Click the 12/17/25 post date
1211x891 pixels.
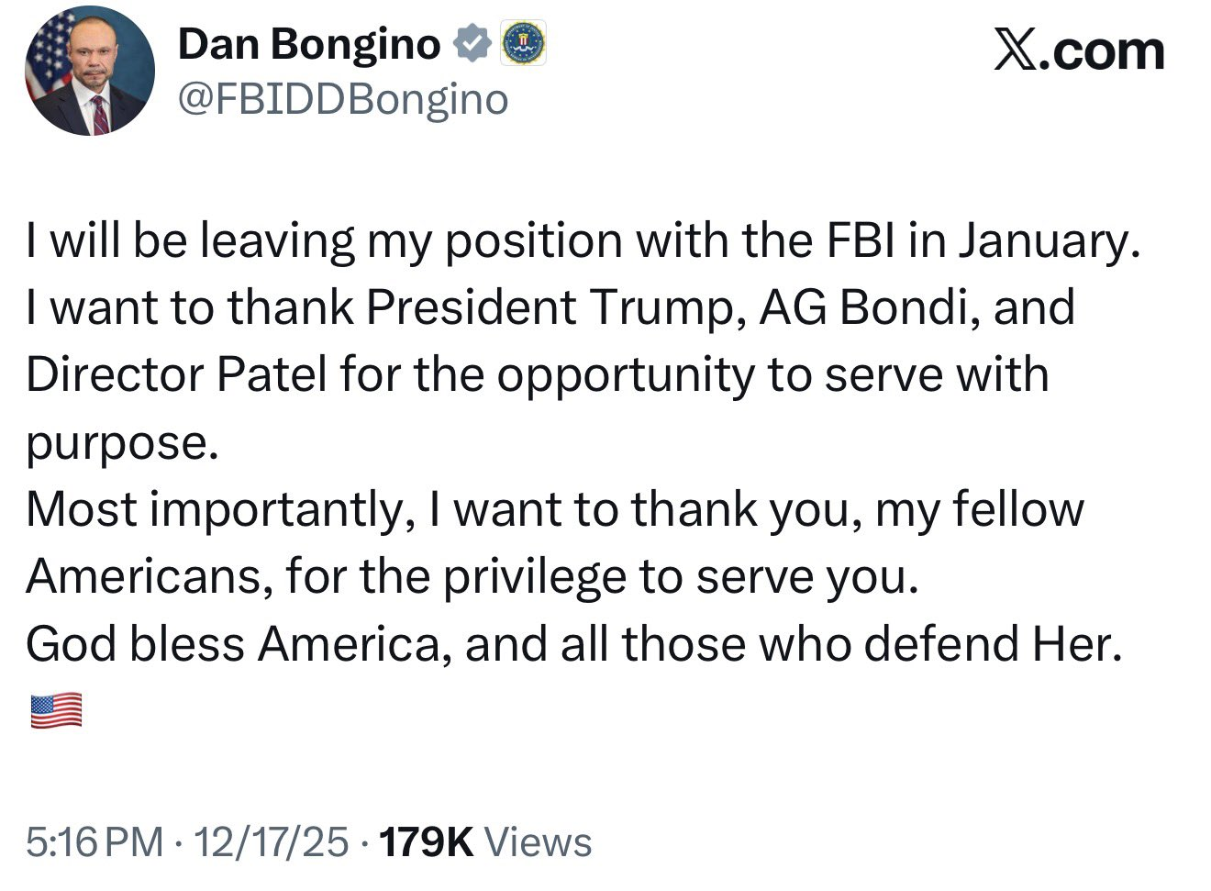(x=272, y=841)
